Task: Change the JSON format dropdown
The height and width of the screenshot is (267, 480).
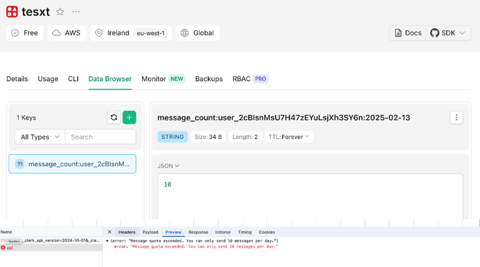Action: [168, 166]
